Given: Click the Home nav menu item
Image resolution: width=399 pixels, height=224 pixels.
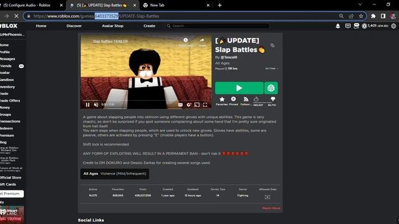Looking at the screenshot, I should (x=41, y=26).
